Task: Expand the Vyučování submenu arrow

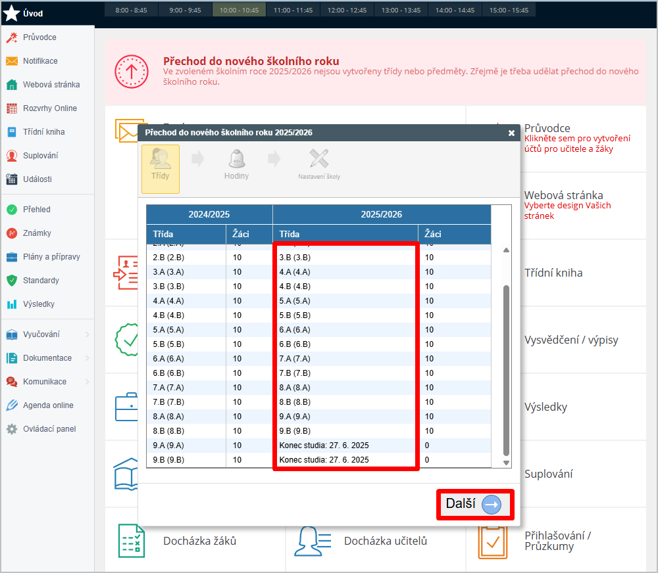Action: point(88,334)
